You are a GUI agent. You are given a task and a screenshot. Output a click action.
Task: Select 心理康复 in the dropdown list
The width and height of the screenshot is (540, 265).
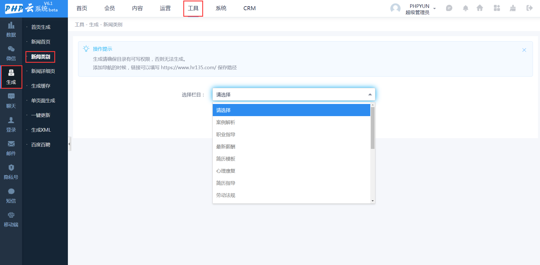click(291, 171)
